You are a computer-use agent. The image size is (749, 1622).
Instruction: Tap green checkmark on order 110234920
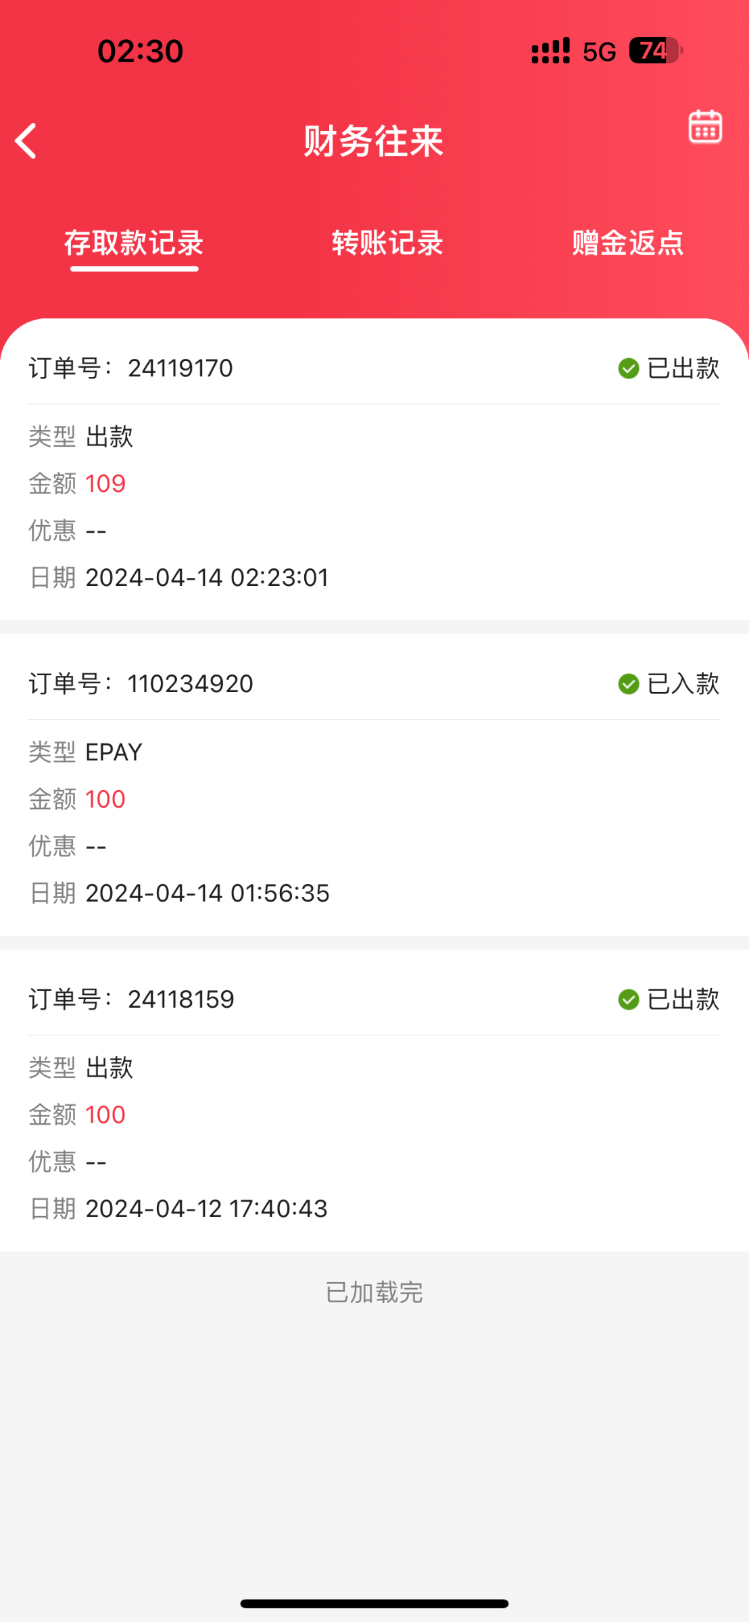tap(629, 684)
